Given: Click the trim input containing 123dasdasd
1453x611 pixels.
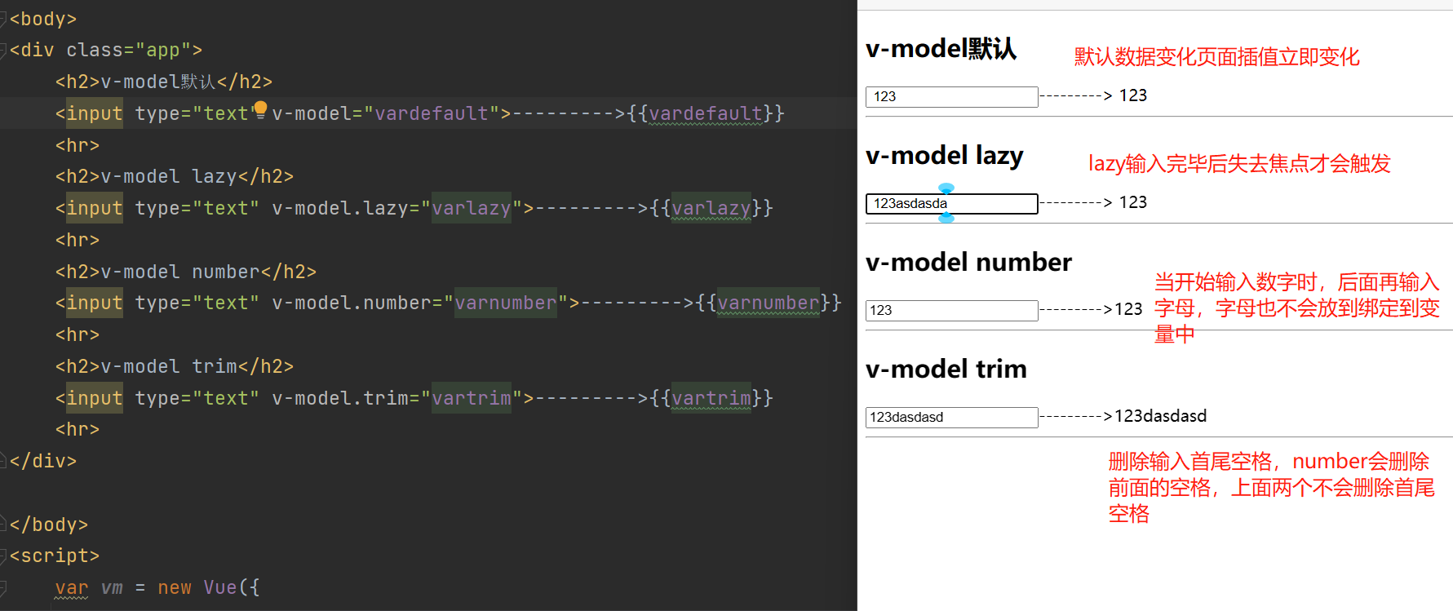Looking at the screenshot, I should click(951, 418).
